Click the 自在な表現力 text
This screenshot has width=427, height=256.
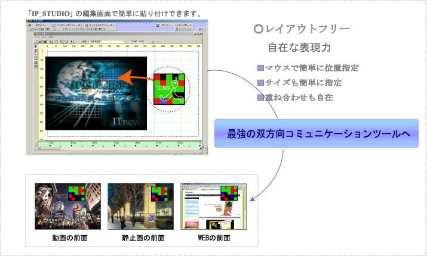pyautogui.click(x=300, y=47)
